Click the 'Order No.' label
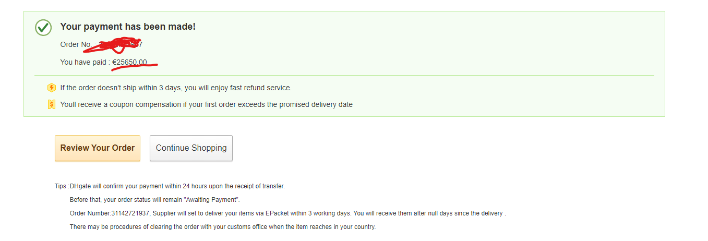 point(76,45)
